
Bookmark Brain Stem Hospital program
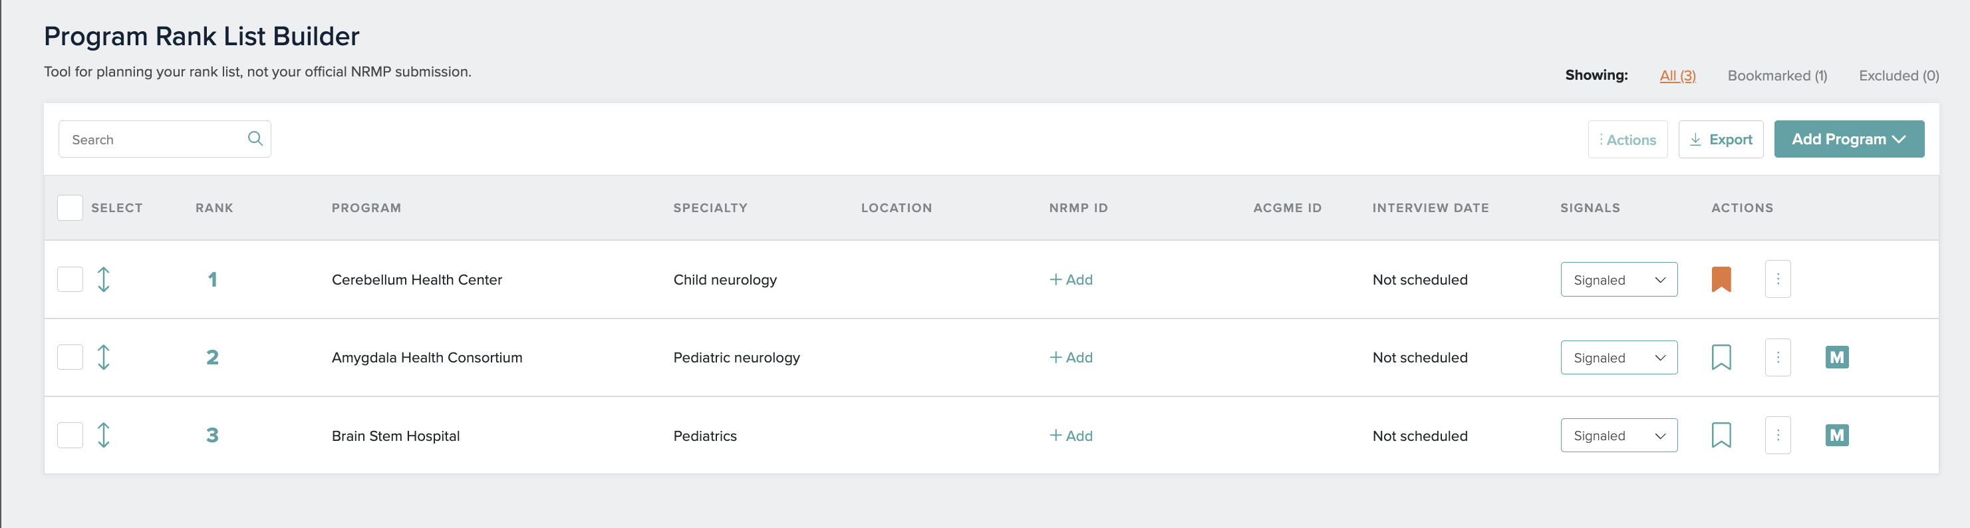pyautogui.click(x=1721, y=436)
